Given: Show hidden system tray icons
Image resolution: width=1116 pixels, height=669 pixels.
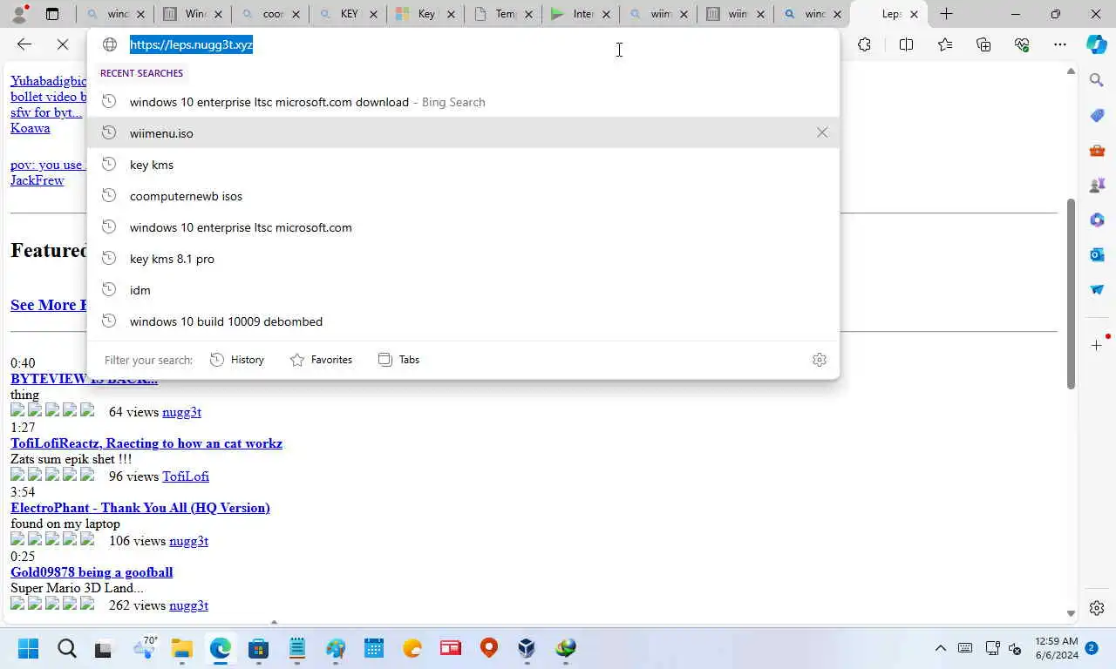Looking at the screenshot, I should 940,648.
